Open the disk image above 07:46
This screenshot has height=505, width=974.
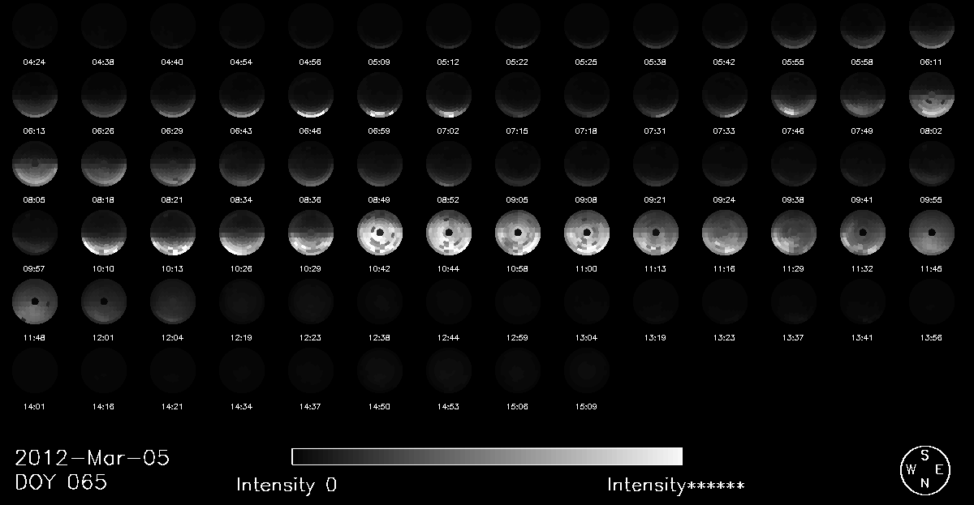794,96
